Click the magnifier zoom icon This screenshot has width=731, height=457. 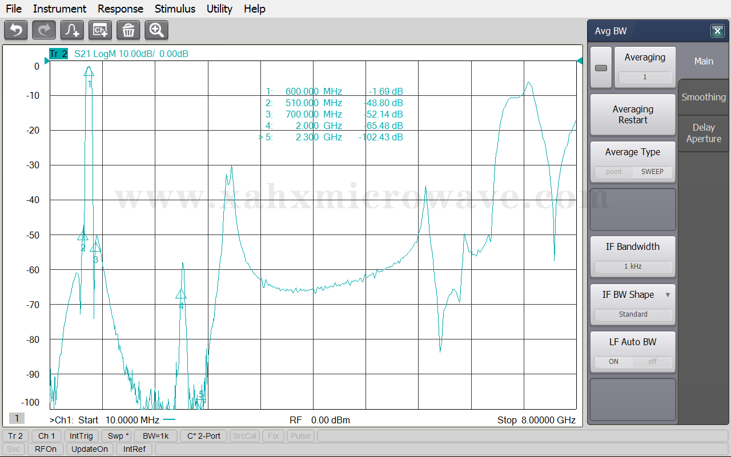coord(156,30)
